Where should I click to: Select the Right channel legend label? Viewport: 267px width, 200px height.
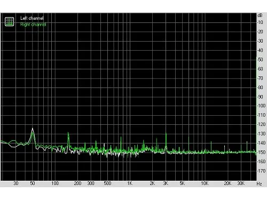33,25
